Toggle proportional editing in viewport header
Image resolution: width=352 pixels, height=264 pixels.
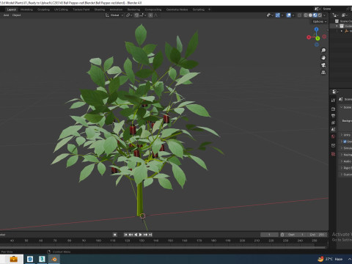[150, 15]
